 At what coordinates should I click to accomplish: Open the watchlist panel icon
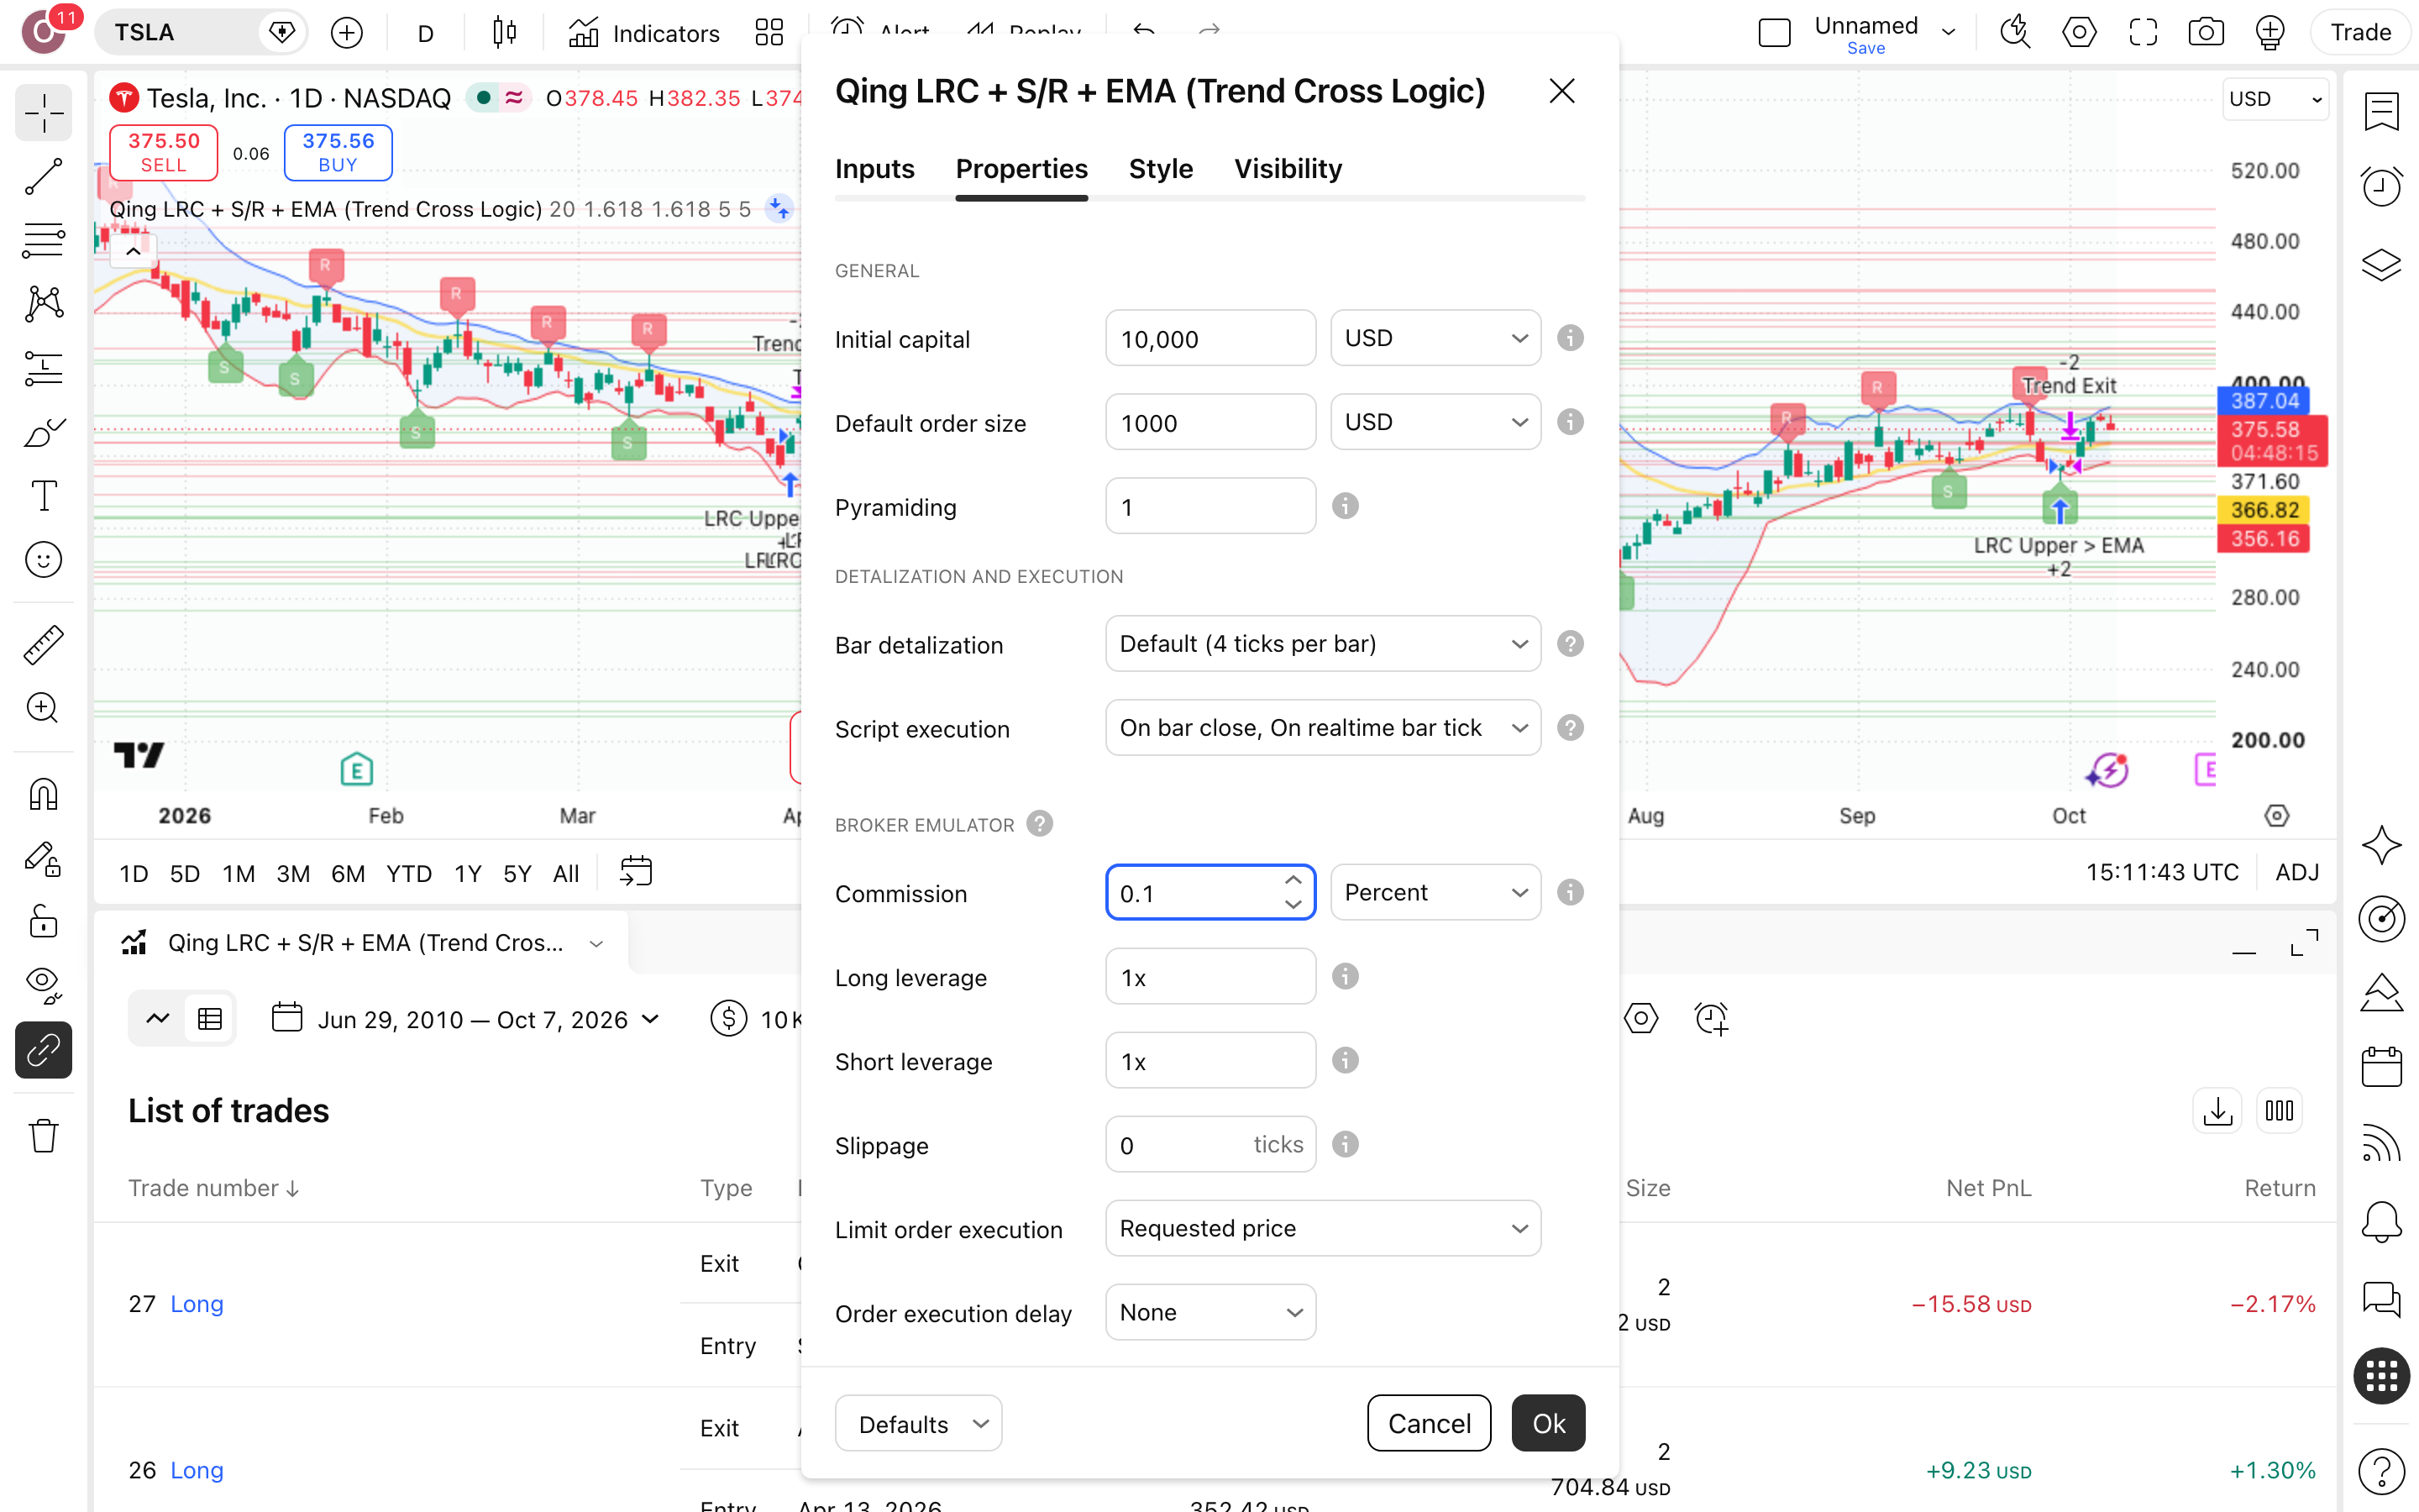coord(2381,112)
